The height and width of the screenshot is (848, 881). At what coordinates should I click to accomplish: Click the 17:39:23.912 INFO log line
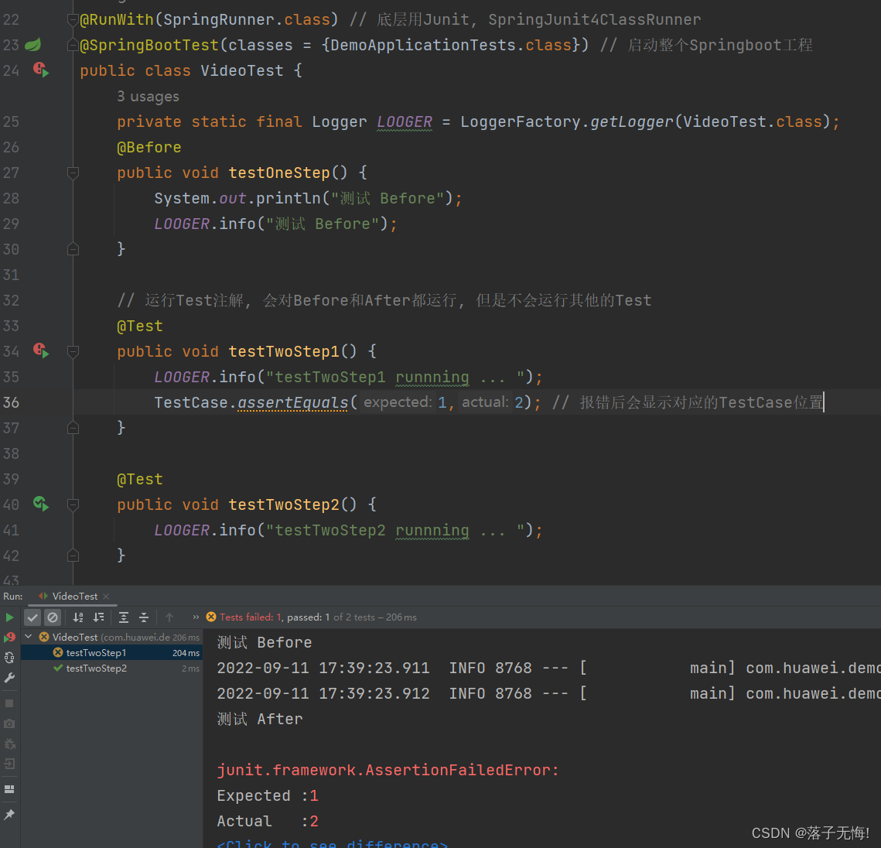548,693
